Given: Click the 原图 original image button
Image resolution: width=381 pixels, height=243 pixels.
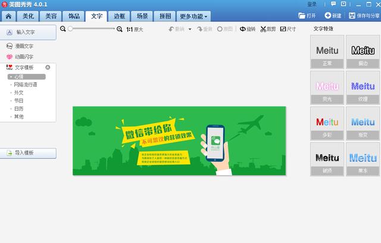Looking at the screenshot, I should pos(225,29).
